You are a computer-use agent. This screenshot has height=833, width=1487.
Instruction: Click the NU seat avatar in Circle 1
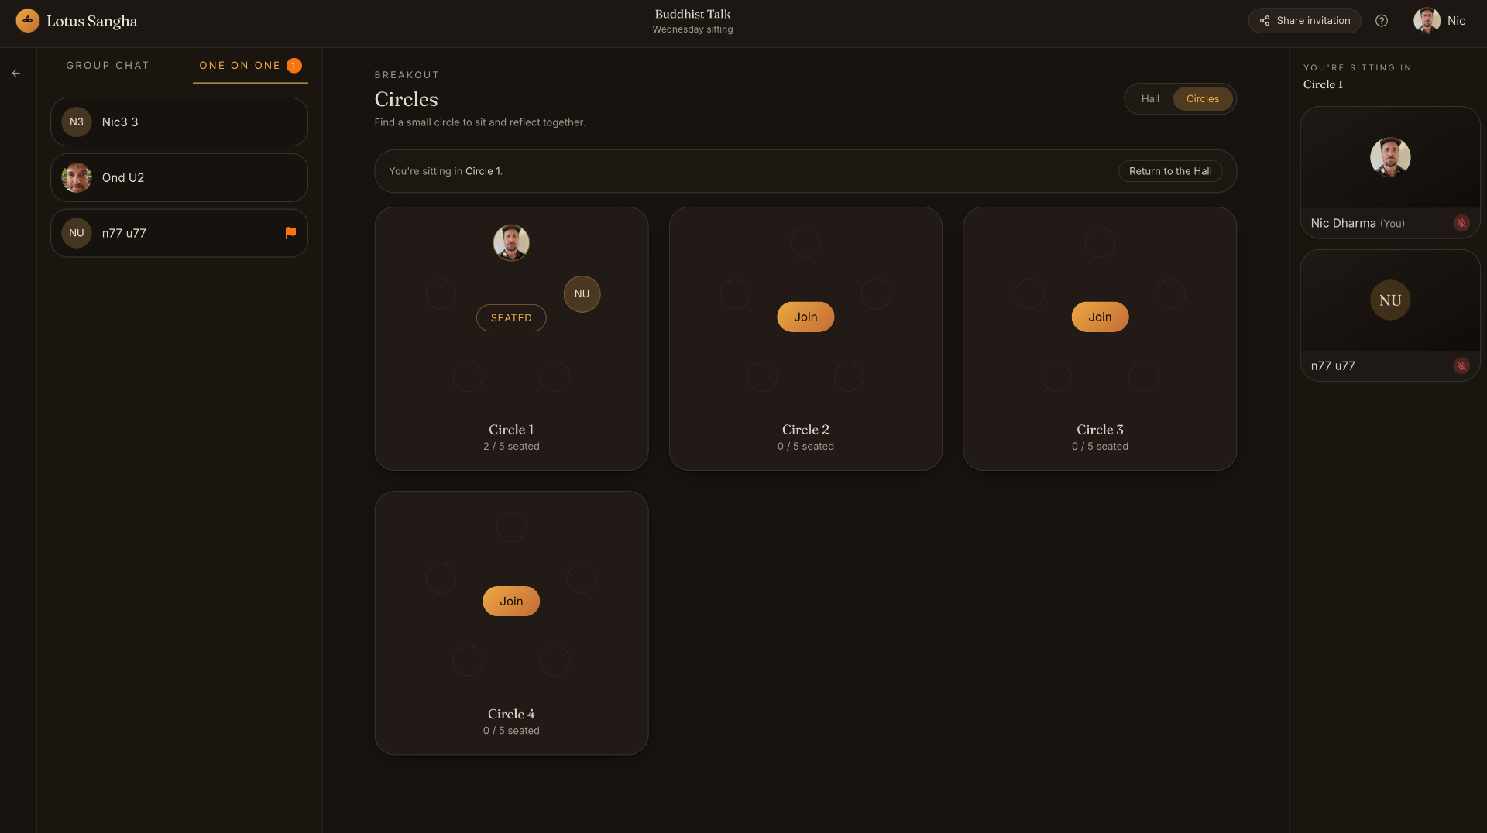(x=582, y=294)
